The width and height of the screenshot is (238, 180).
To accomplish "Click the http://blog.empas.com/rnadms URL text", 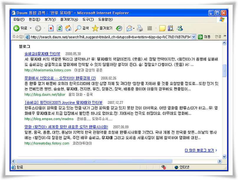I will 49,119.
